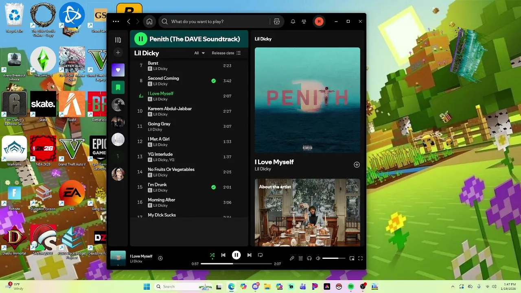This screenshot has height=293, width=521.
Task: Play the track YG Interlude
Action: click(x=189, y=157)
